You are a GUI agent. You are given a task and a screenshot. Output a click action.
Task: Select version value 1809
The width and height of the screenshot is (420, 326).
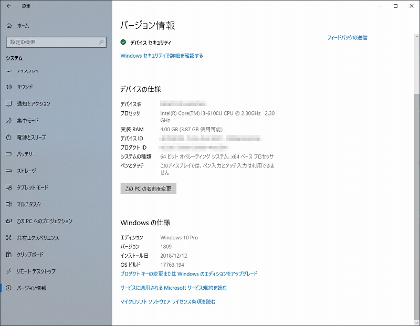coord(166,246)
